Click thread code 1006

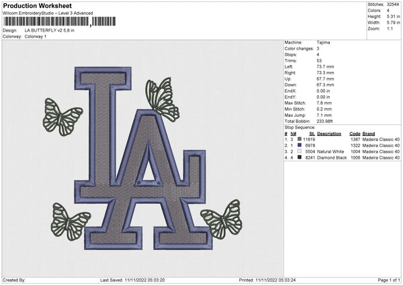pos(355,158)
